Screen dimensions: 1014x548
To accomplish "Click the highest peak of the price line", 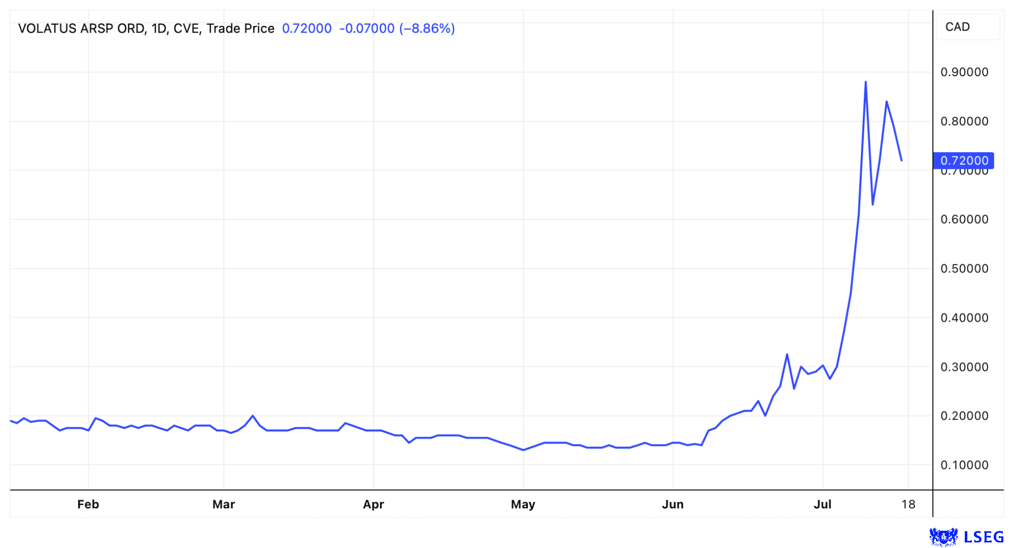I will point(865,82).
